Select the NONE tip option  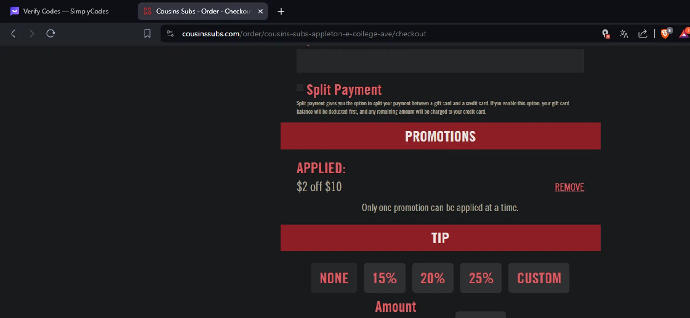(x=334, y=278)
